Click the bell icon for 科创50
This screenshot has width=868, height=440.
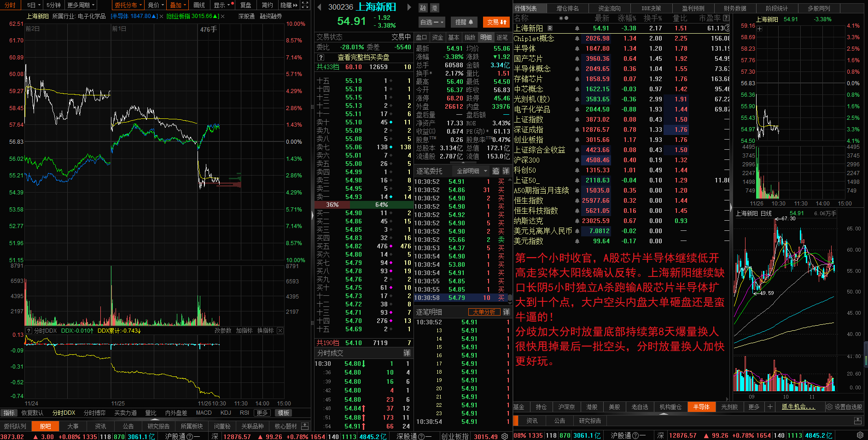577,170
